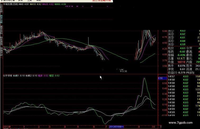Click the month 5 label on time axis
Viewport: 200px width, 129px height.
pos(78,127)
